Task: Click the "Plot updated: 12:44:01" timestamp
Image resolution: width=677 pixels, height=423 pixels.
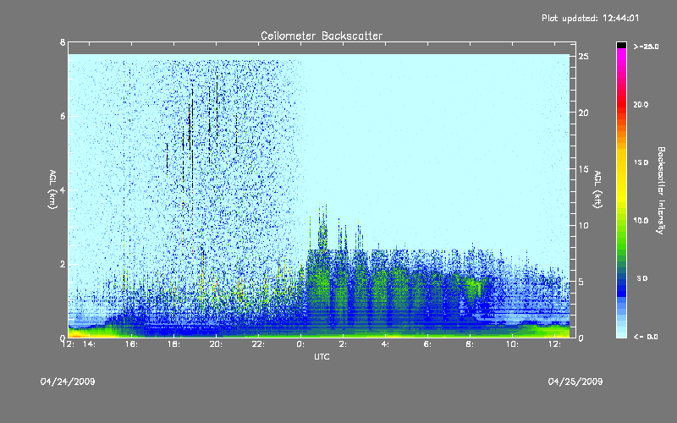Action: (x=590, y=18)
